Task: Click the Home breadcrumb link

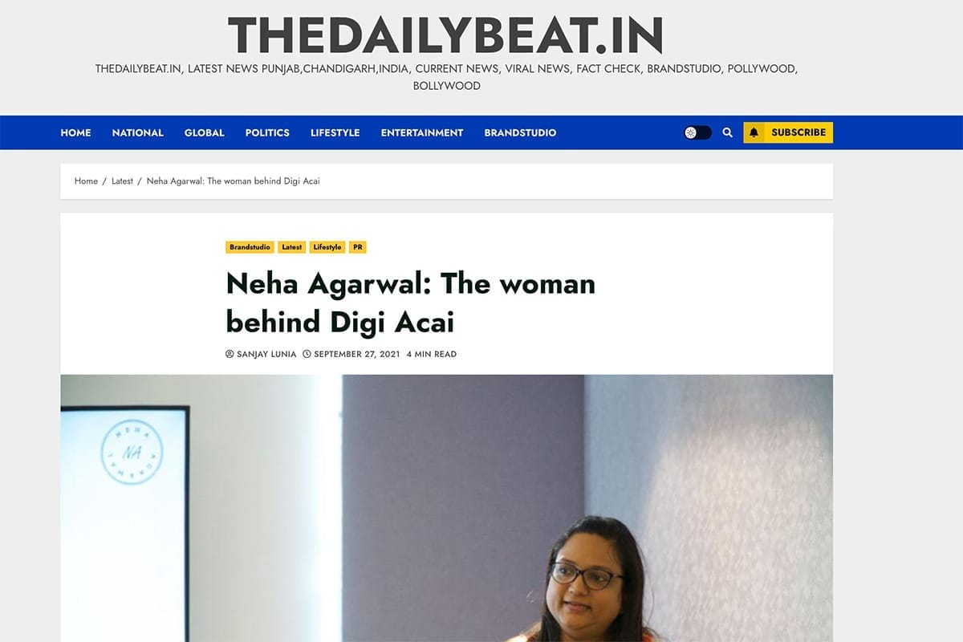Action: coord(86,181)
